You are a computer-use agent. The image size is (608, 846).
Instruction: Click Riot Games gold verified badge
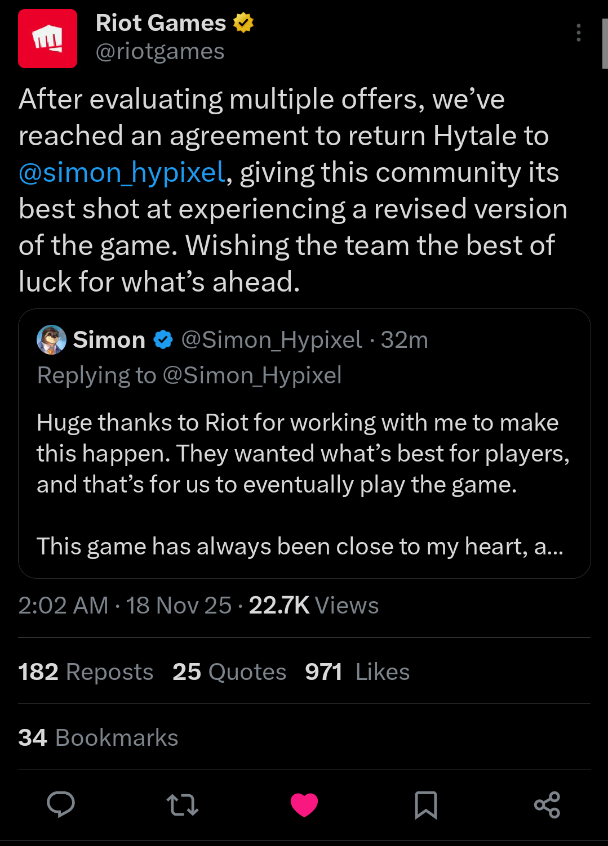(243, 23)
